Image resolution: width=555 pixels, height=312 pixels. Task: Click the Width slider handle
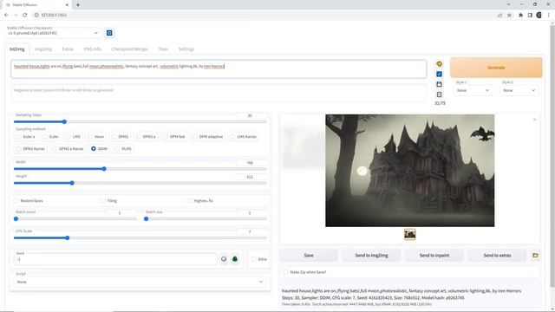tap(104, 169)
